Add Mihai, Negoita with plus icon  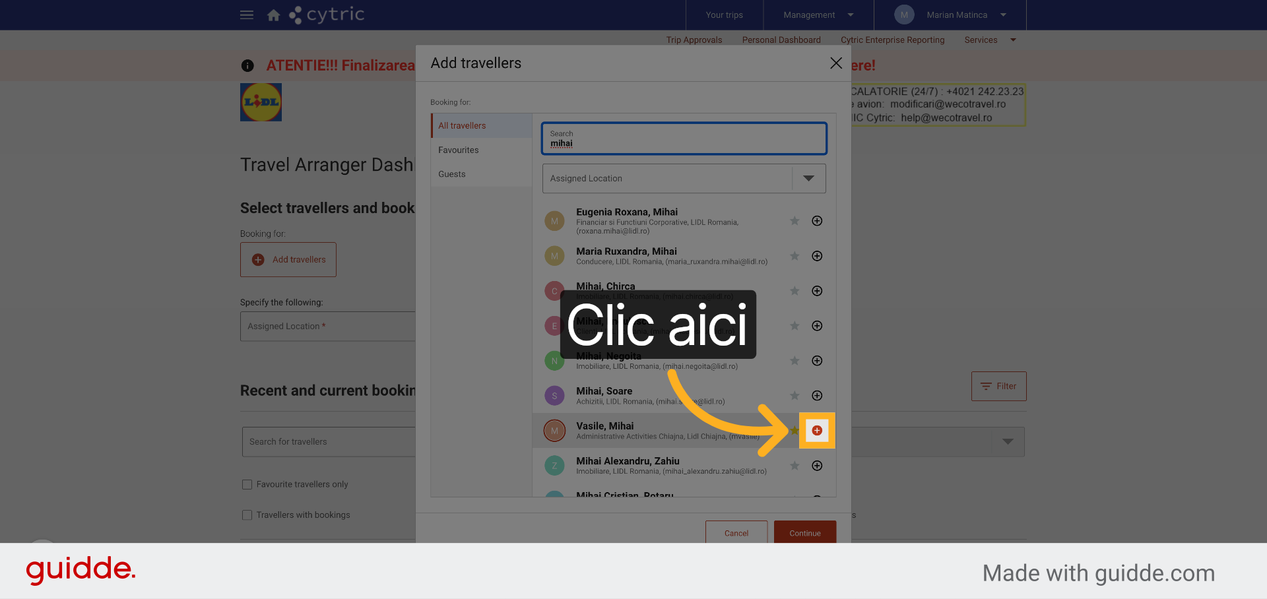point(817,361)
